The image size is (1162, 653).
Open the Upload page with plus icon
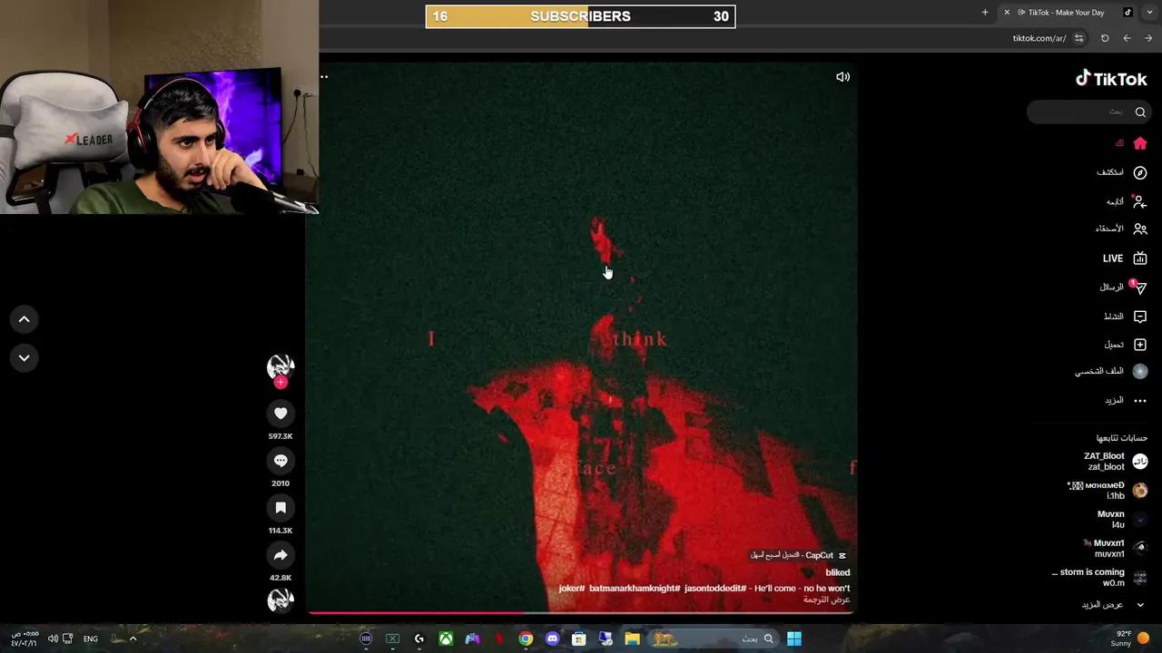pos(1126,345)
